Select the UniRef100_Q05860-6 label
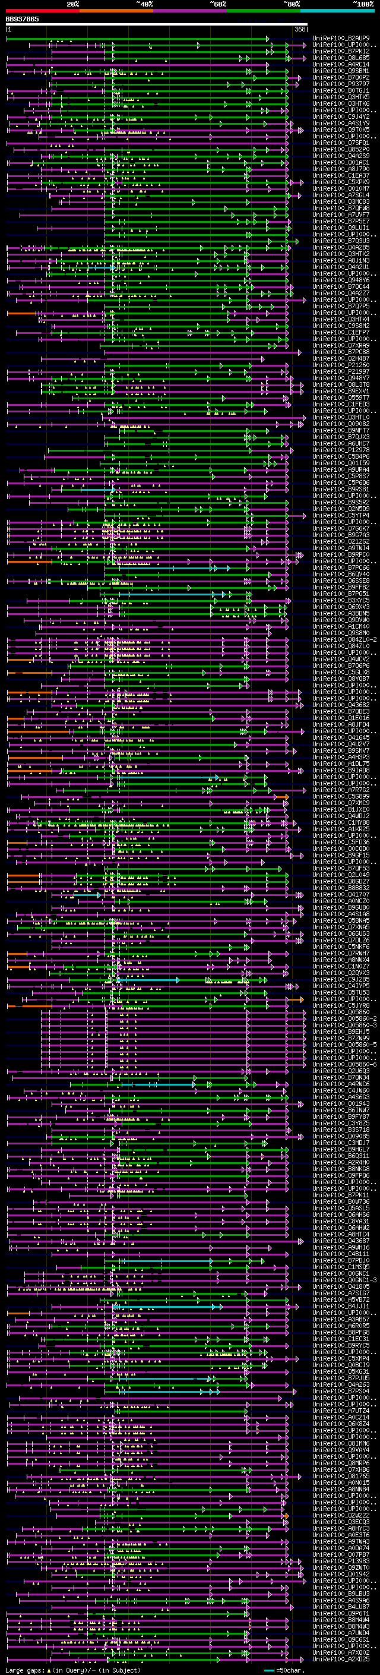Image resolution: width=380 pixels, height=1675 pixels. [x=344, y=1064]
